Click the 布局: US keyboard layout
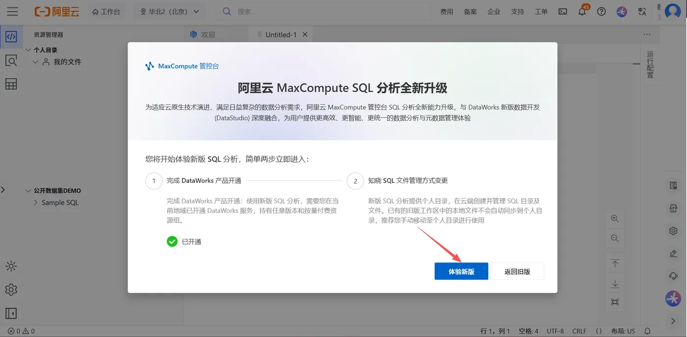 [x=623, y=331]
